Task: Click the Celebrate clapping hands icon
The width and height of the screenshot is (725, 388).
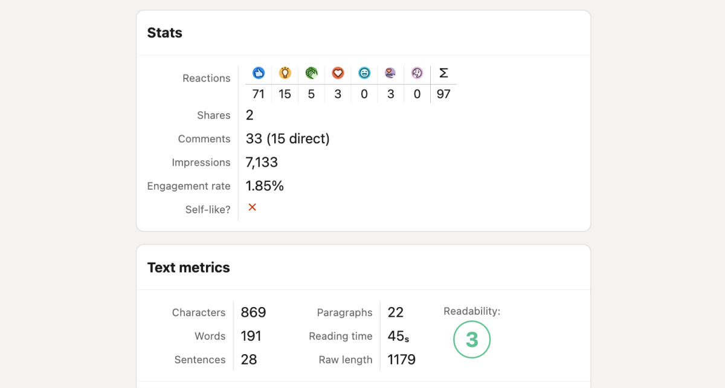Action: 311,73
